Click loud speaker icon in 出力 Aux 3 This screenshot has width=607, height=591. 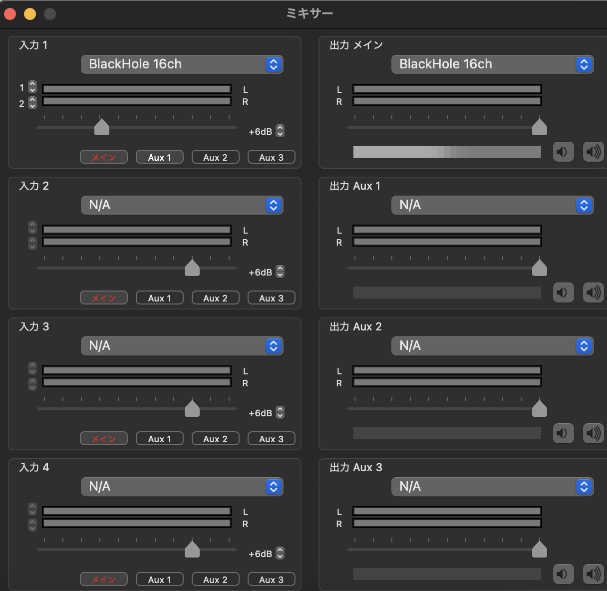point(593,574)
